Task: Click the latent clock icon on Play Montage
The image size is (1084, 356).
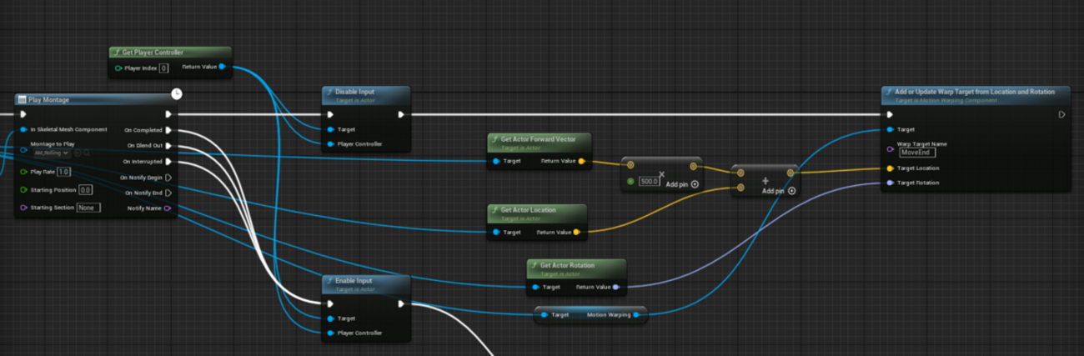Action: (176, 93)
